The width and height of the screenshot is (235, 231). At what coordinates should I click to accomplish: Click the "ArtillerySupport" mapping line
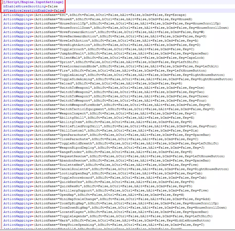106,191
